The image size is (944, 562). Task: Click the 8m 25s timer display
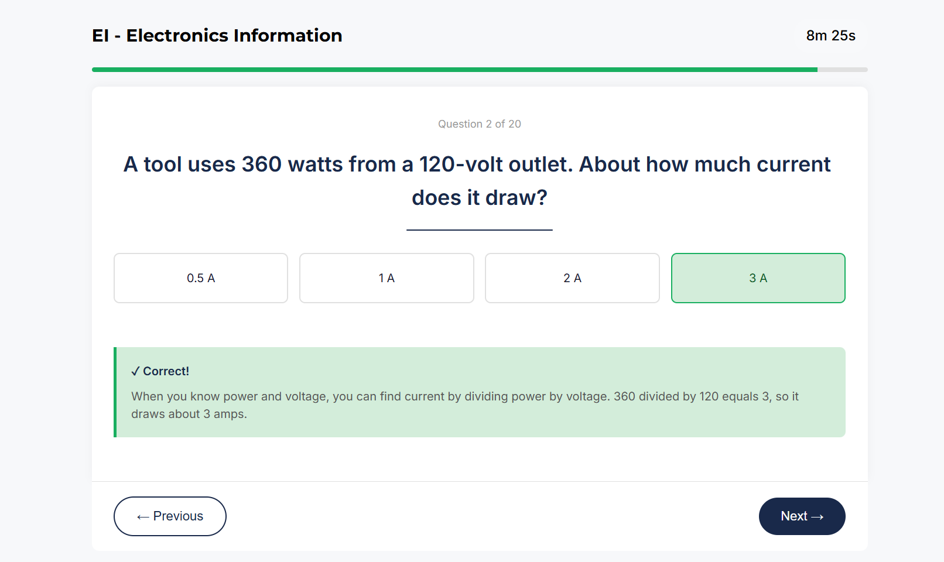coord(830,35)
